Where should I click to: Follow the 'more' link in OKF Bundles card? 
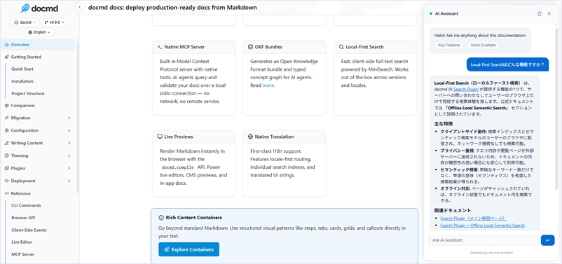point(268,85)
